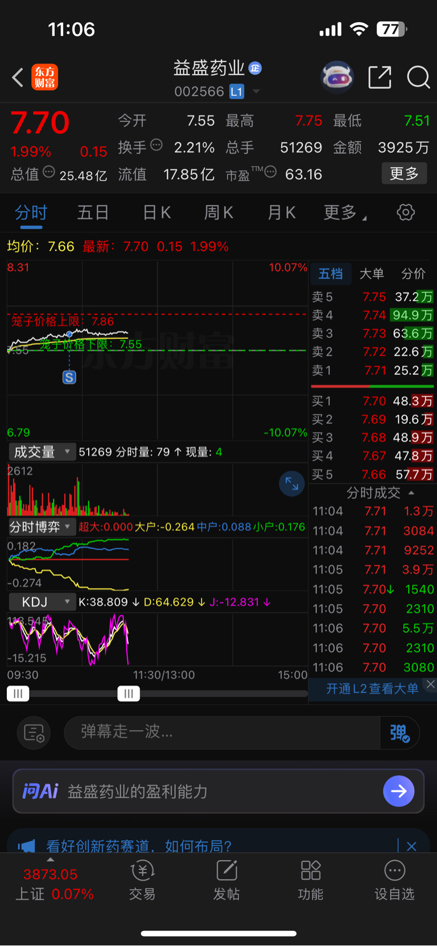This screenshot has height=946, width=437.
Task: Open the 成交量 indicator dropdown
Action: point(42,452)
